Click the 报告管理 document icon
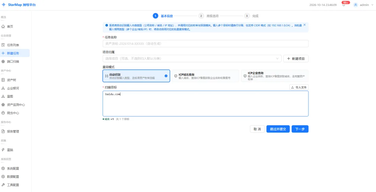376x192 pixels. pos(3,131)
